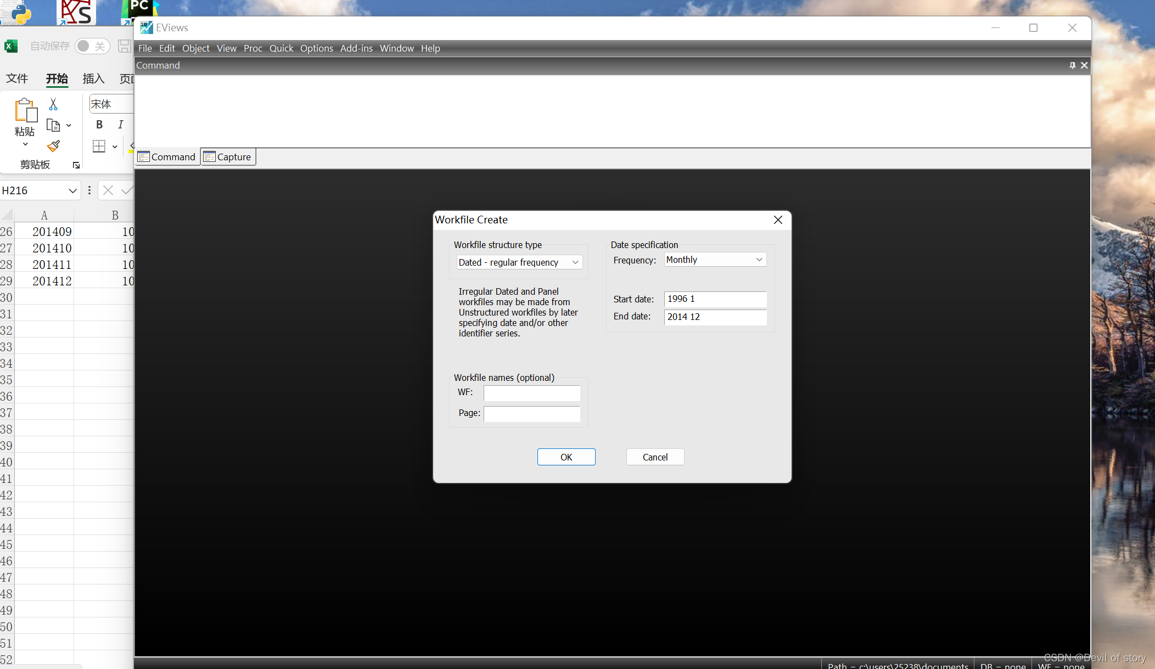The height and width of the screenshot is (669, 1155).
Task: Open the Quick menu in EViews
Action: [x=281, y=48]
